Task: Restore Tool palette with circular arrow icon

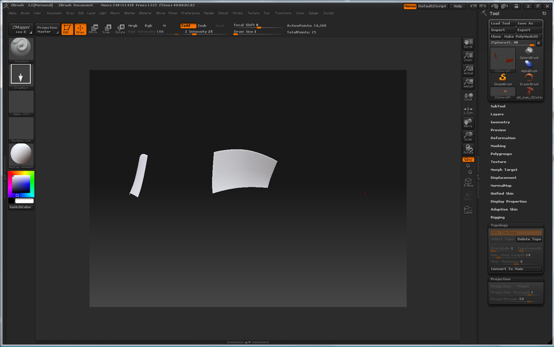Action: 544,14
